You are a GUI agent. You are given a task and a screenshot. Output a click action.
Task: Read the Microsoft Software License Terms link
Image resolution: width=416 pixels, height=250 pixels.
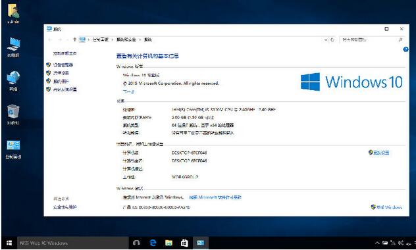(215, 197)
